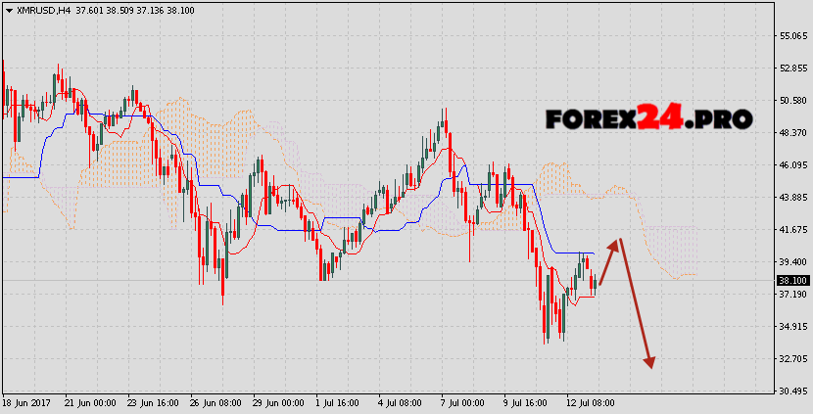This screenshot has height=414, width=813.
Task: Select the 26 Jun 08:00 date label
Action: [x=216, y=402]
